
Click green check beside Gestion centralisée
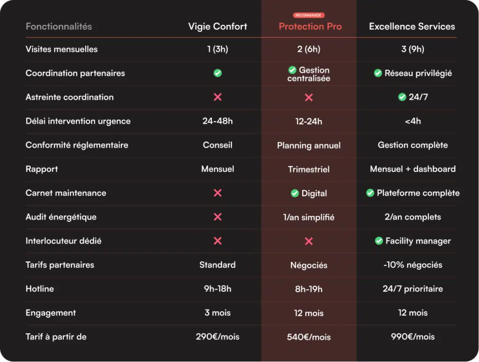(292, 70)
